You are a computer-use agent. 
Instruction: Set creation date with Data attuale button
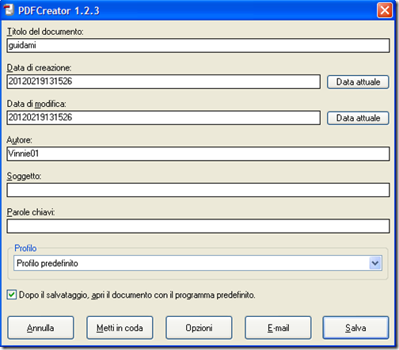point(358,82)
